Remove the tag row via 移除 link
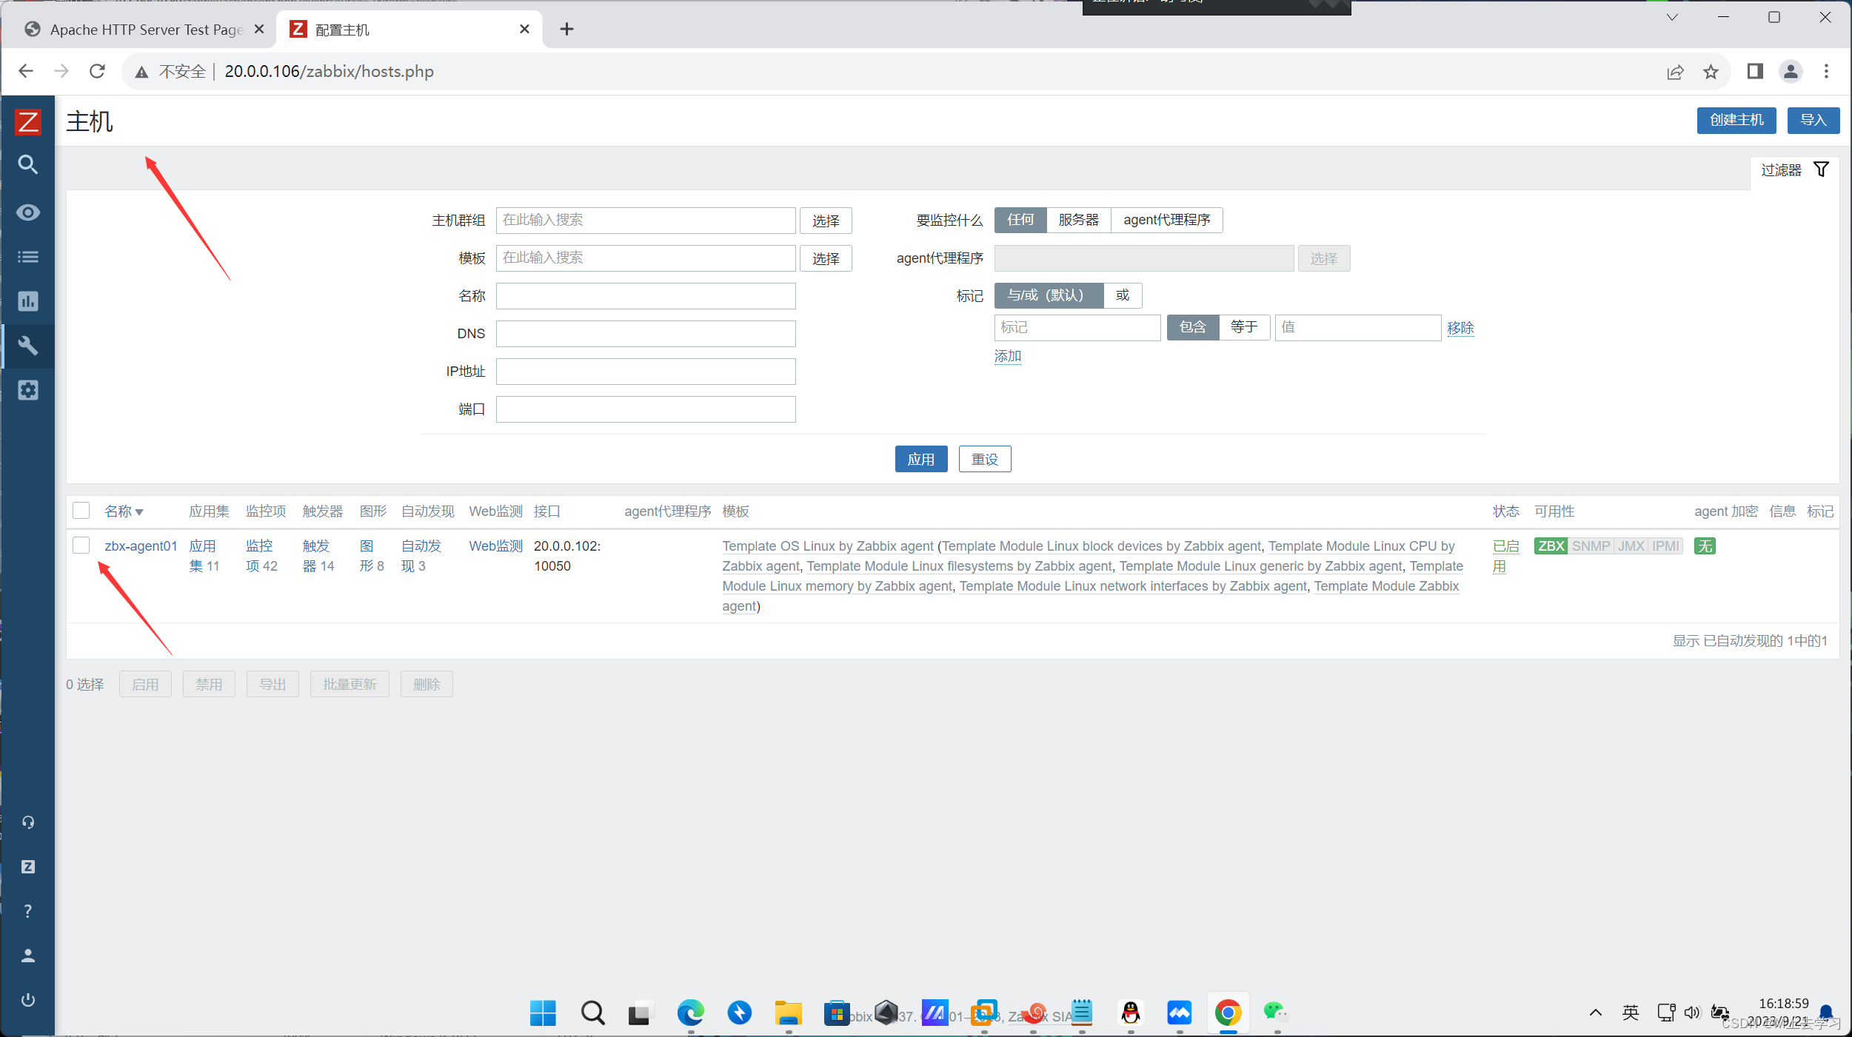Screen dimensions: 1852x1037 [x=1460, y=328]
